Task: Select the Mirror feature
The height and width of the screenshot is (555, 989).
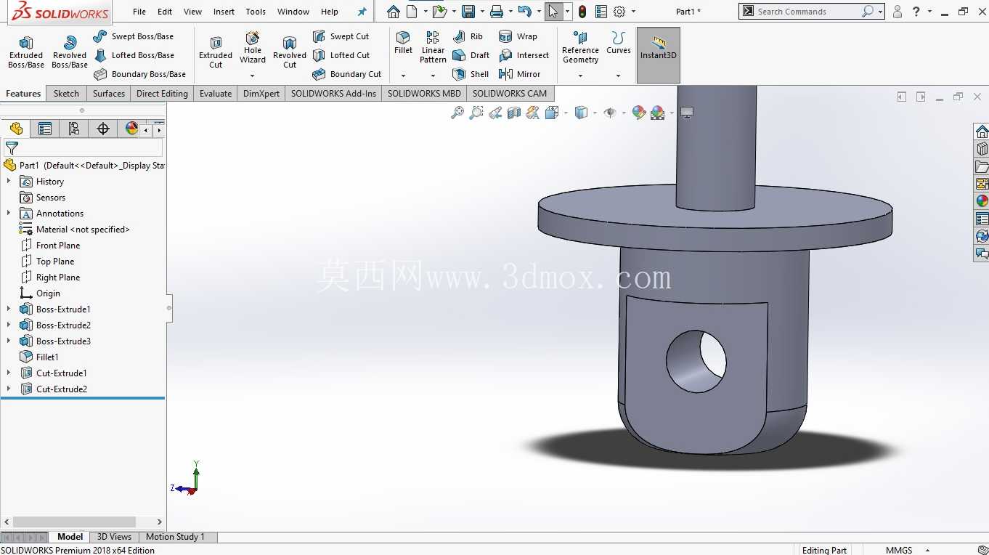Action: click(519, 74)
